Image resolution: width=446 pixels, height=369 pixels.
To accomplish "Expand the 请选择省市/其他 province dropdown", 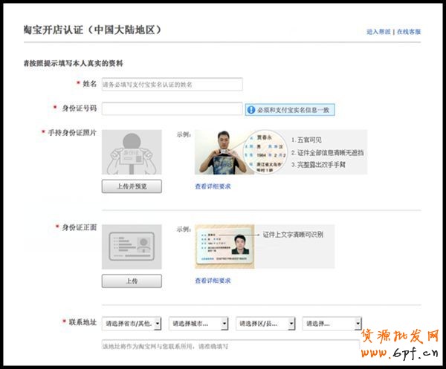I will tap(131, 324).
